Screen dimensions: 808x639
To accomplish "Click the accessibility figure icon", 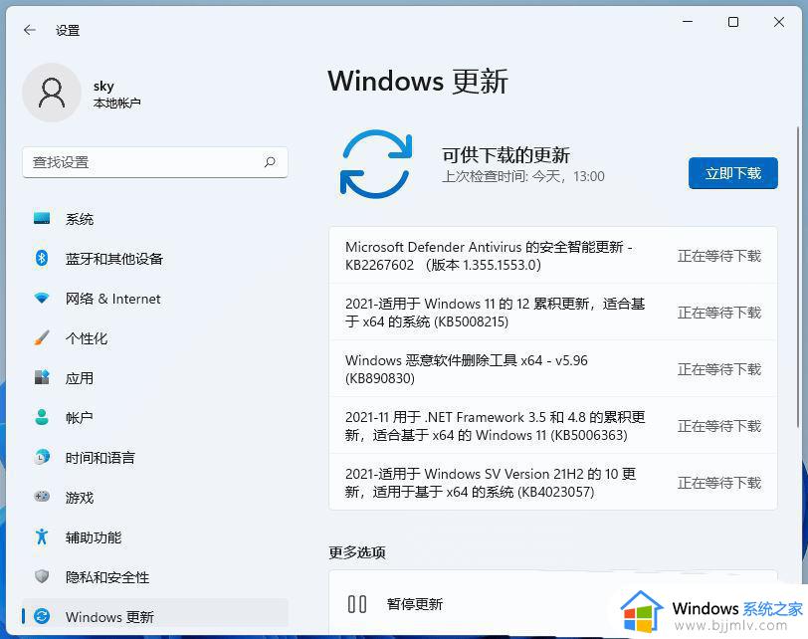I will coord(42,536).
